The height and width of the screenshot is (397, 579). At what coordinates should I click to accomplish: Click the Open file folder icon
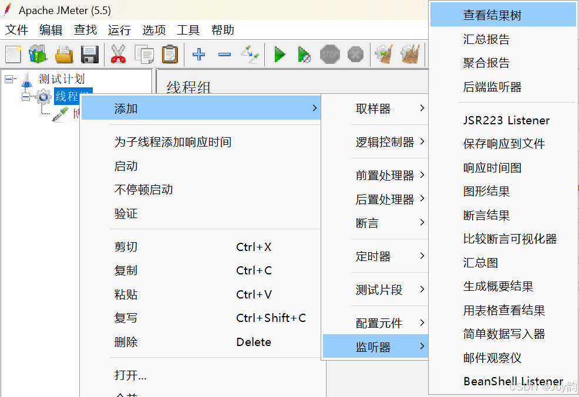point(64,55)
